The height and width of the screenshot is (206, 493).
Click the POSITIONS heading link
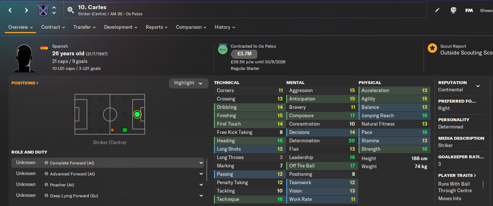pyautogui.click(x=25, y=83)
